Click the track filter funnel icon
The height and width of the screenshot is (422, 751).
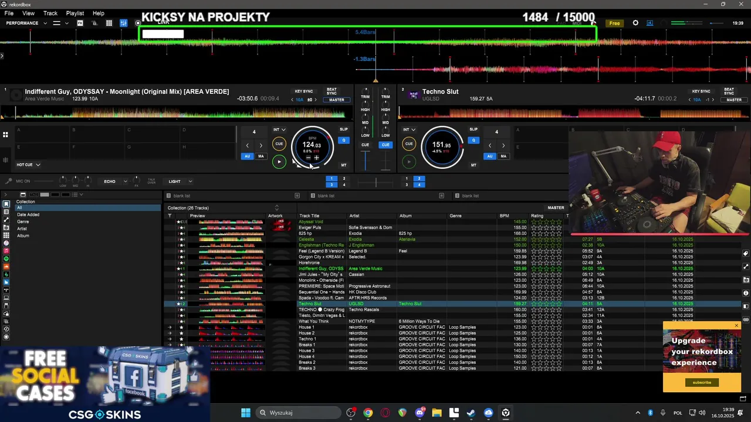click(x=170, y=216)
